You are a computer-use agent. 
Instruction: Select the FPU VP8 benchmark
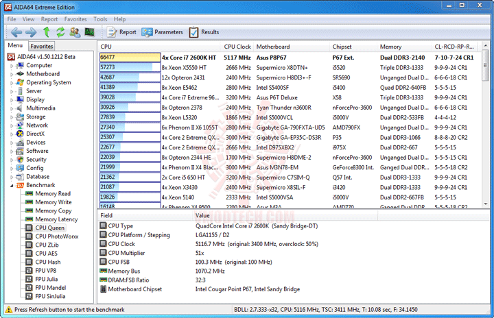click(x=46, y=271)
